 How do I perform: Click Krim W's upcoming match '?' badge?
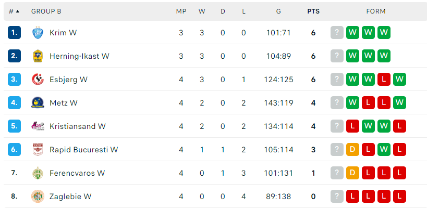click(337, 33)
